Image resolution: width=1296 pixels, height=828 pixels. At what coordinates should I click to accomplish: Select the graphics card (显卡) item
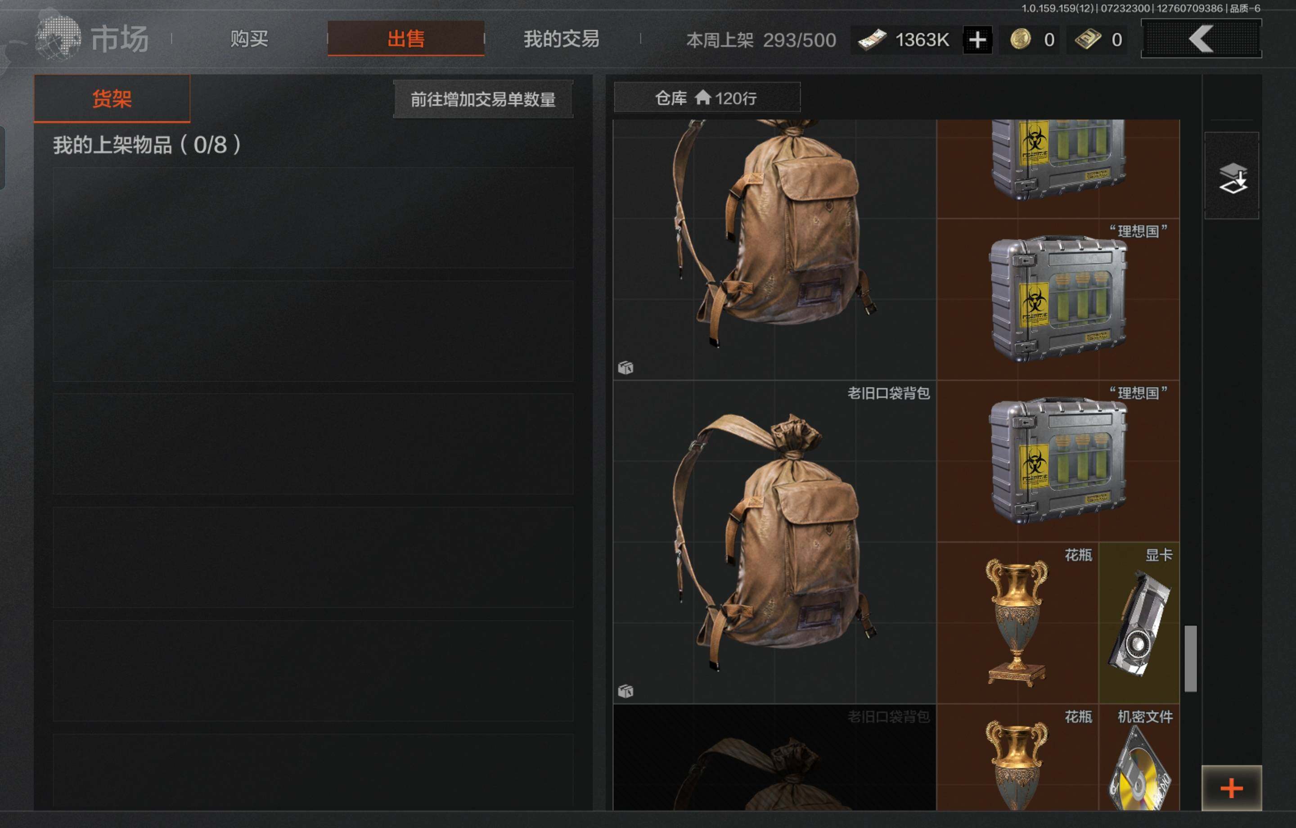pos(1139,623)
